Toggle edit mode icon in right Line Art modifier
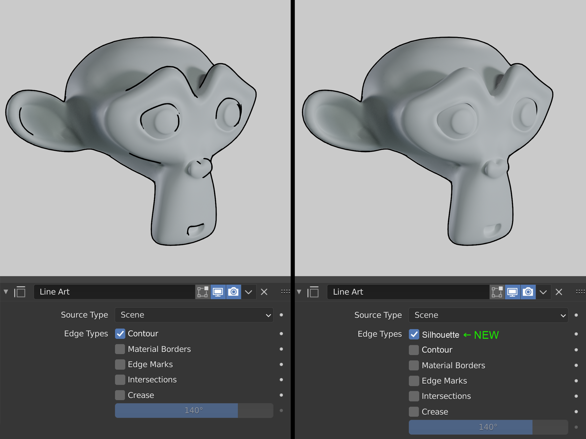The width and height of the screenshot is (586, 439). [497, 292]
